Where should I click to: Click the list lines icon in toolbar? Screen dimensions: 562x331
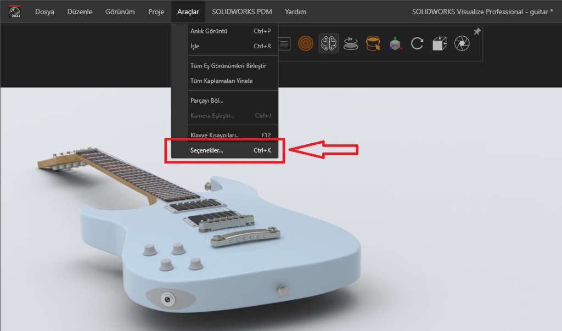click(284, 43)
